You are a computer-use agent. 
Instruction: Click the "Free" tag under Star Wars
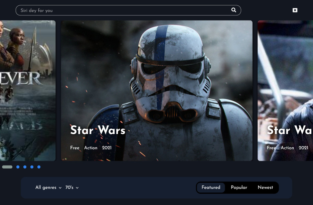(x=74, y=148)
